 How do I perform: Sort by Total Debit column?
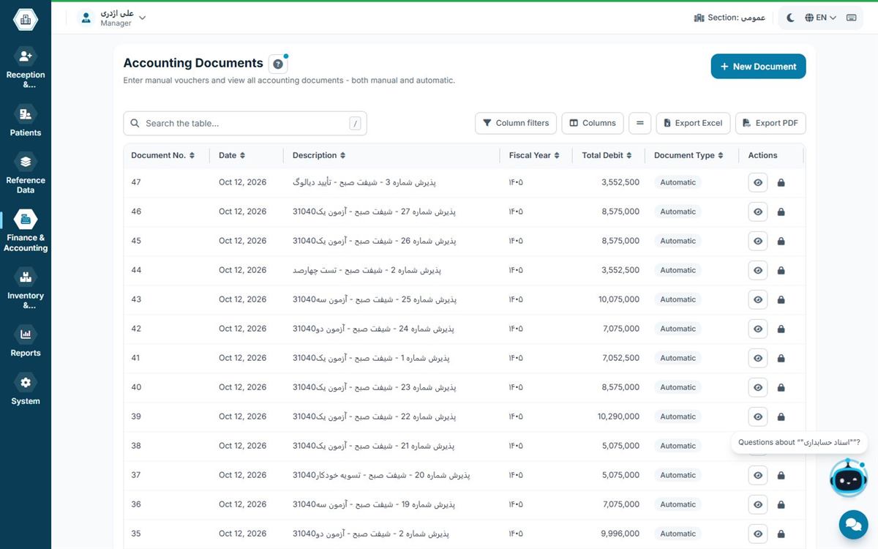coord(607,155)
